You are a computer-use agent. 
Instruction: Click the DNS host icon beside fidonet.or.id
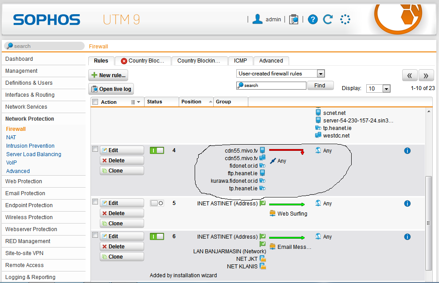pyautogui.click(x=263, y=165)
